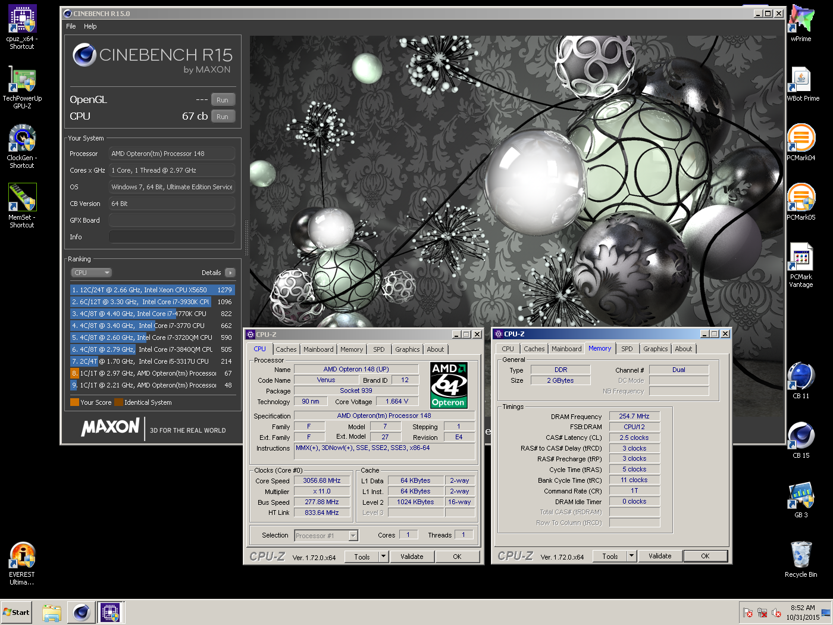833x625 pixels.
Task: Select the i7-4770K ranking row
Action: pyautogui.click(x=152, y=314)
